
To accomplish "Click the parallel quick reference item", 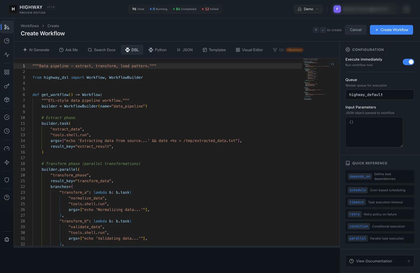I will coord(380,239).
